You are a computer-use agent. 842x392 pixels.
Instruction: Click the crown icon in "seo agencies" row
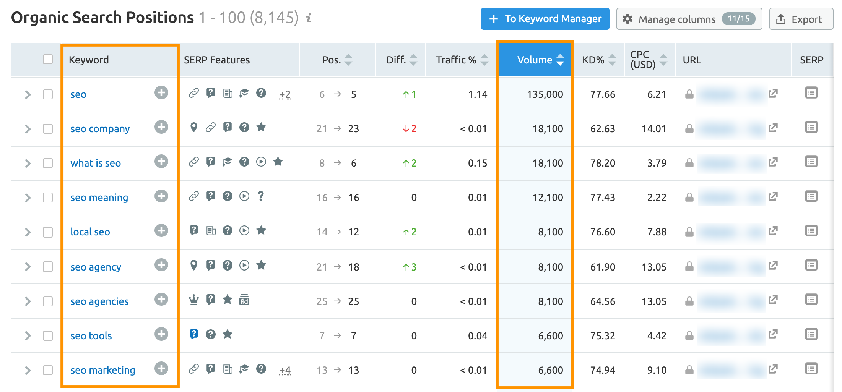click(194, 300)
